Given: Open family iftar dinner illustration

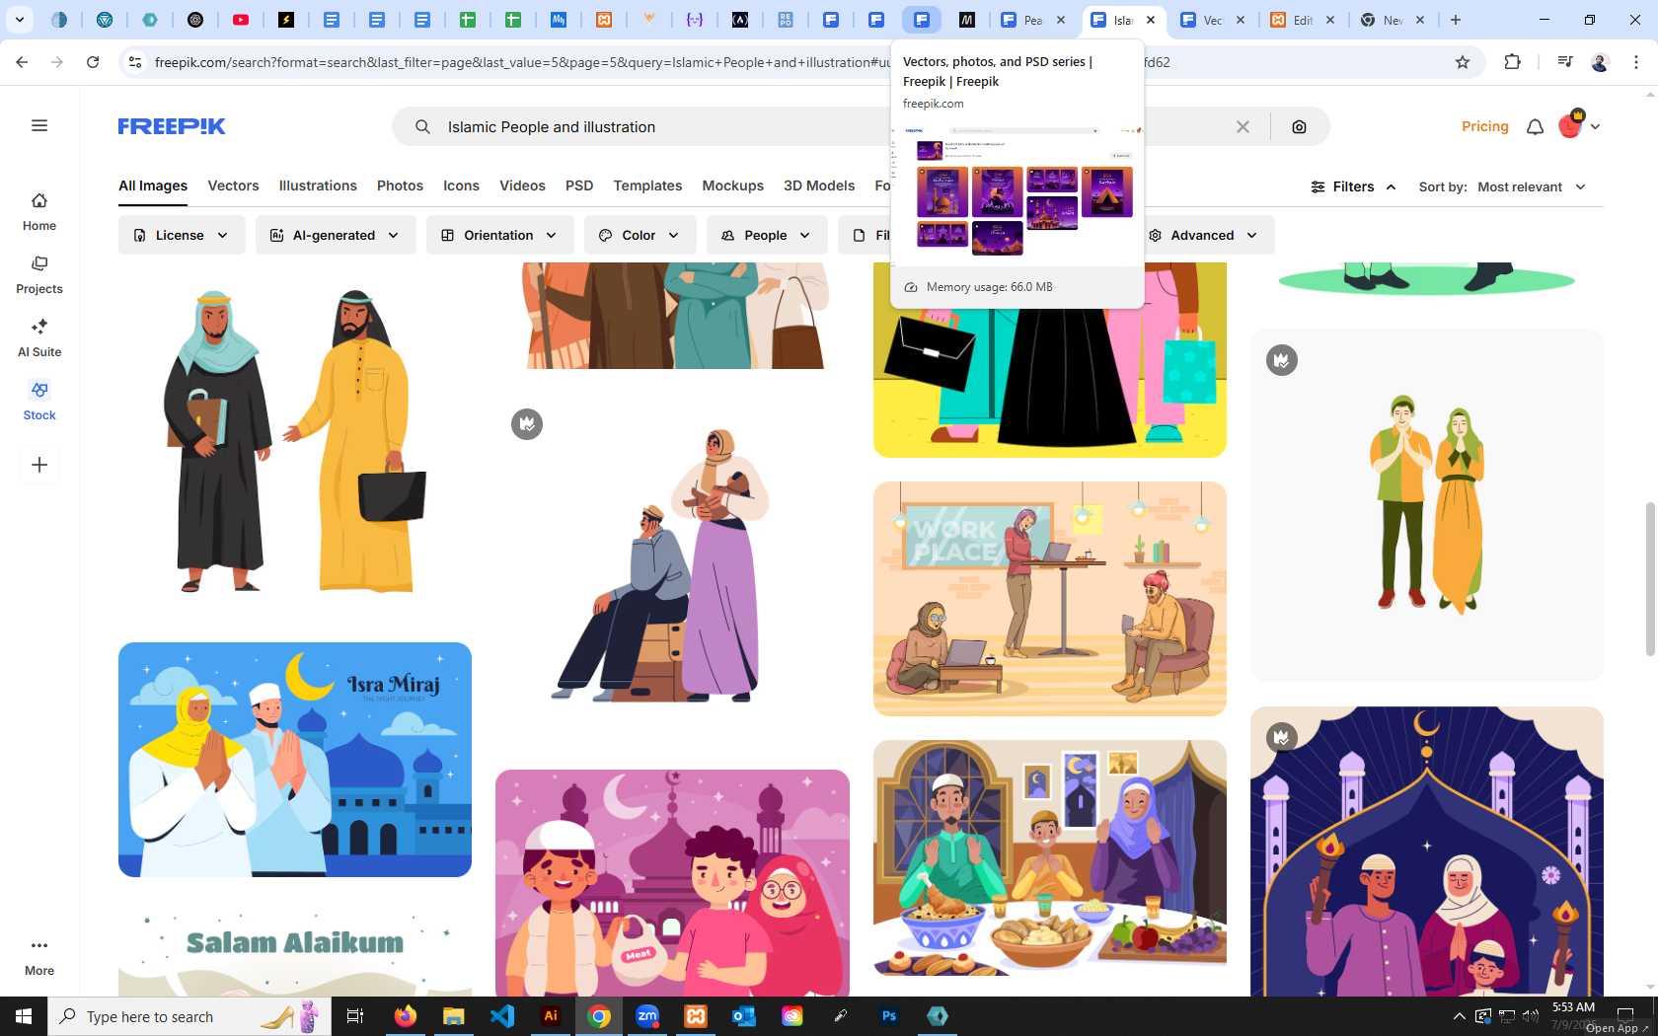Looking at the screenshot, I should click(x=1050, y=857).
